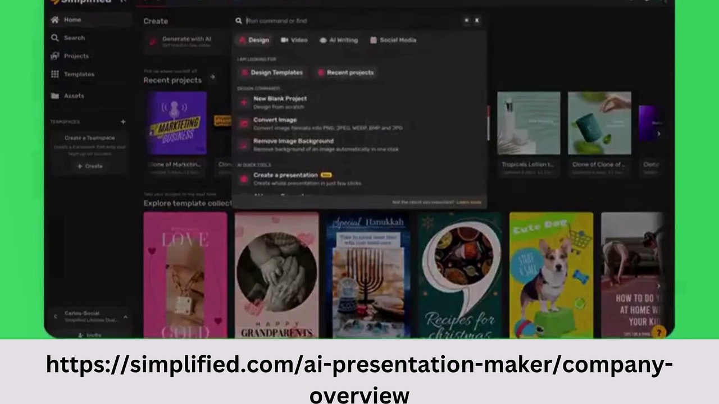Open the Happy Grandparents template
This screenshot has width=719, height=404.
click(x=276, y=275)
